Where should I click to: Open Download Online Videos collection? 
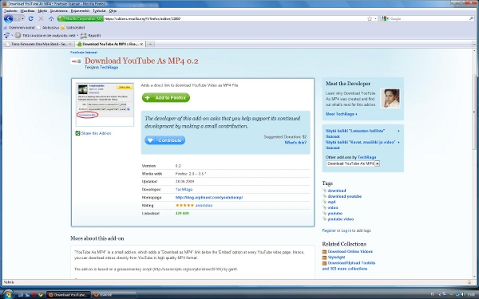pos(350,251)
